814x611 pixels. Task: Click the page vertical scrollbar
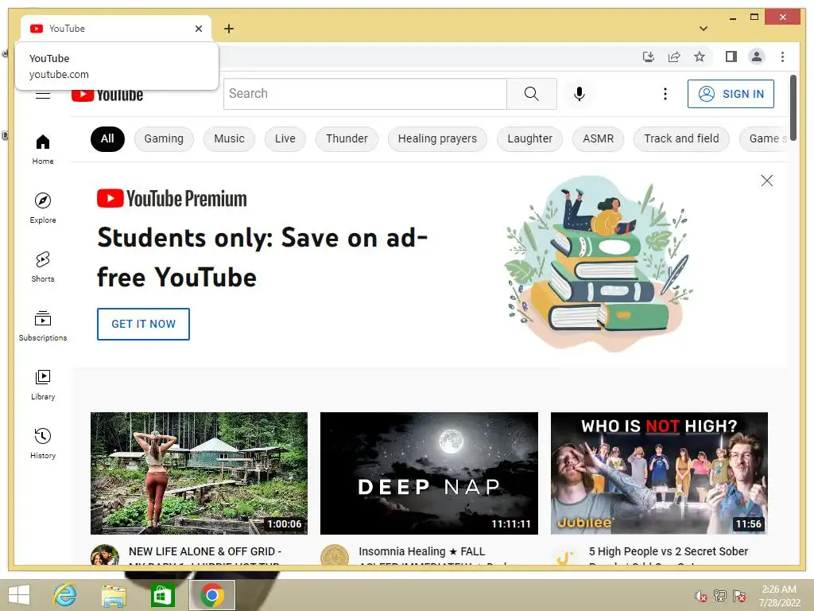click(793, 107)
